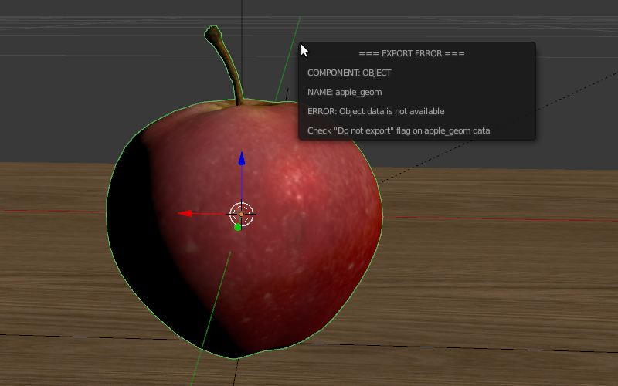Click the blue Z-axis gizmo arrow

[x=242, y=159]
